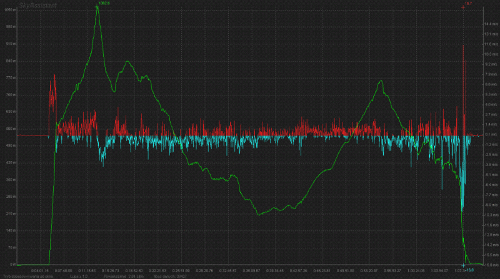Click the 700 m altitude axis label
This screenshot has width=500, height=279.
(x=11, y=95)
